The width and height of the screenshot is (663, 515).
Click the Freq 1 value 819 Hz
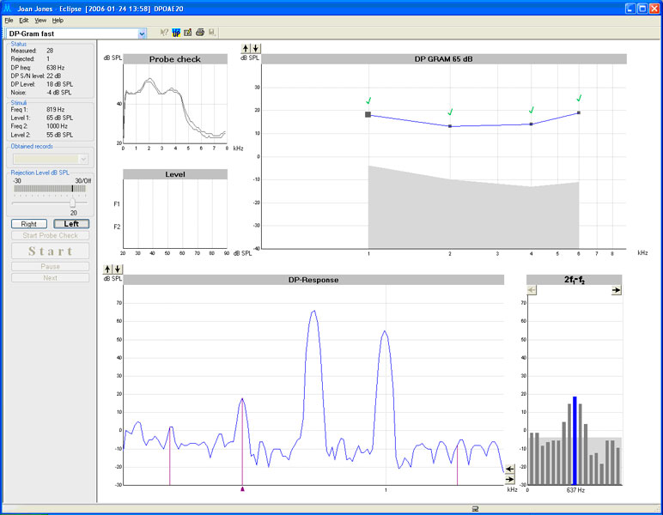(x=55, y=109)
